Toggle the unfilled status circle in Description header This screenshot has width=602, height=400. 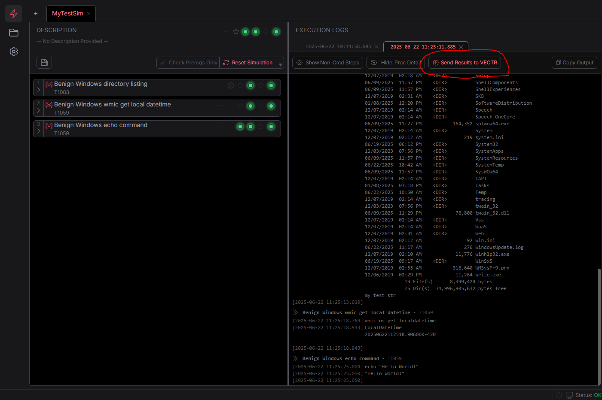[266, 31]
